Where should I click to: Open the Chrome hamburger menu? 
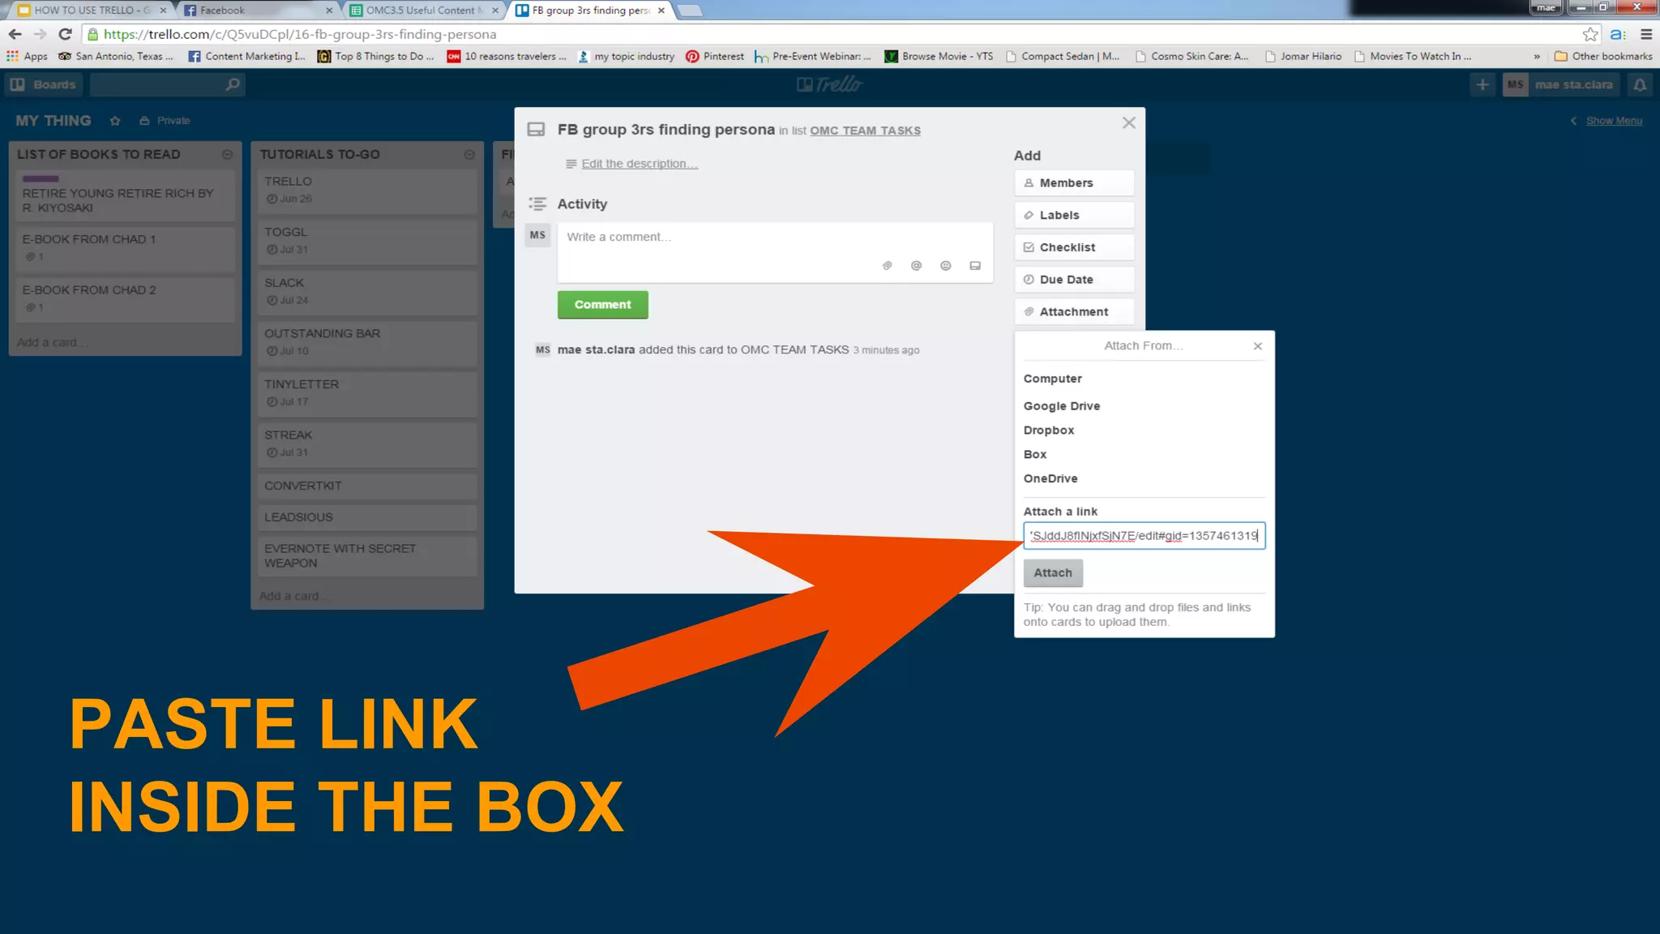click(1646, 34)
